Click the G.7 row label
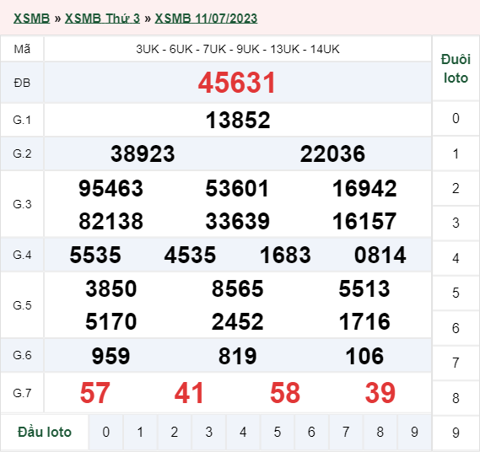The width and height of the screenshot is (480, 452). pyautogui.click(x=22, y=393)
